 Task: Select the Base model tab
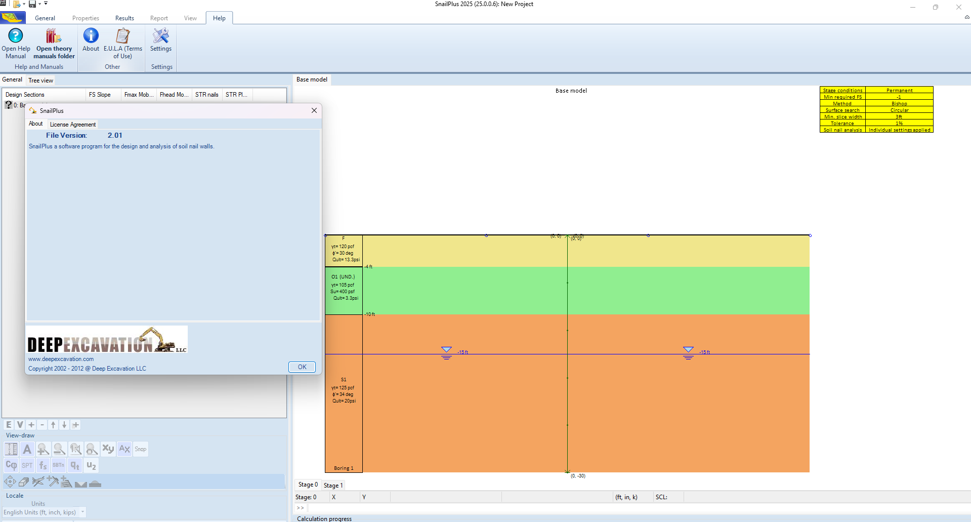tap(312, 79)
